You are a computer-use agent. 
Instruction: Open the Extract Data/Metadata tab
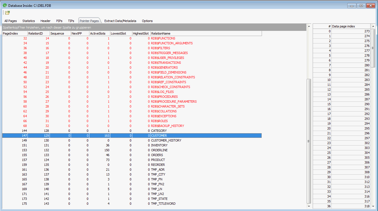[120, 21]
